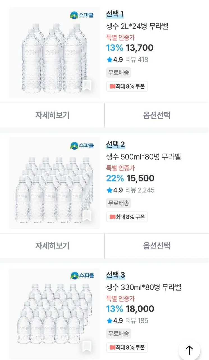This screenshot has width=209, height=360.
Task: Tap the 최대 8% 쿠폰 badge on option 3
Action: click(127, 347)
